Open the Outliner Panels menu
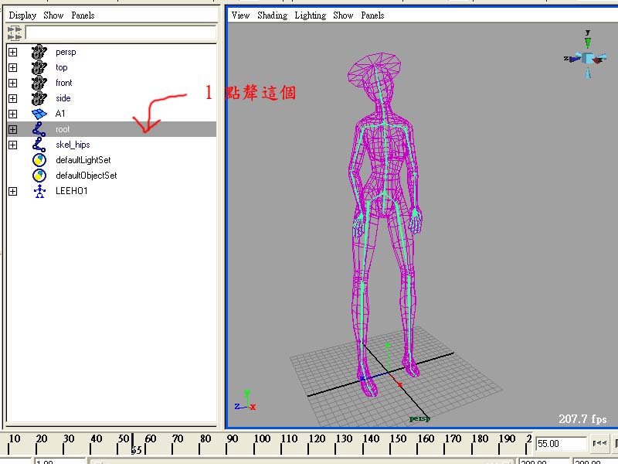 [x=83, y=15]
